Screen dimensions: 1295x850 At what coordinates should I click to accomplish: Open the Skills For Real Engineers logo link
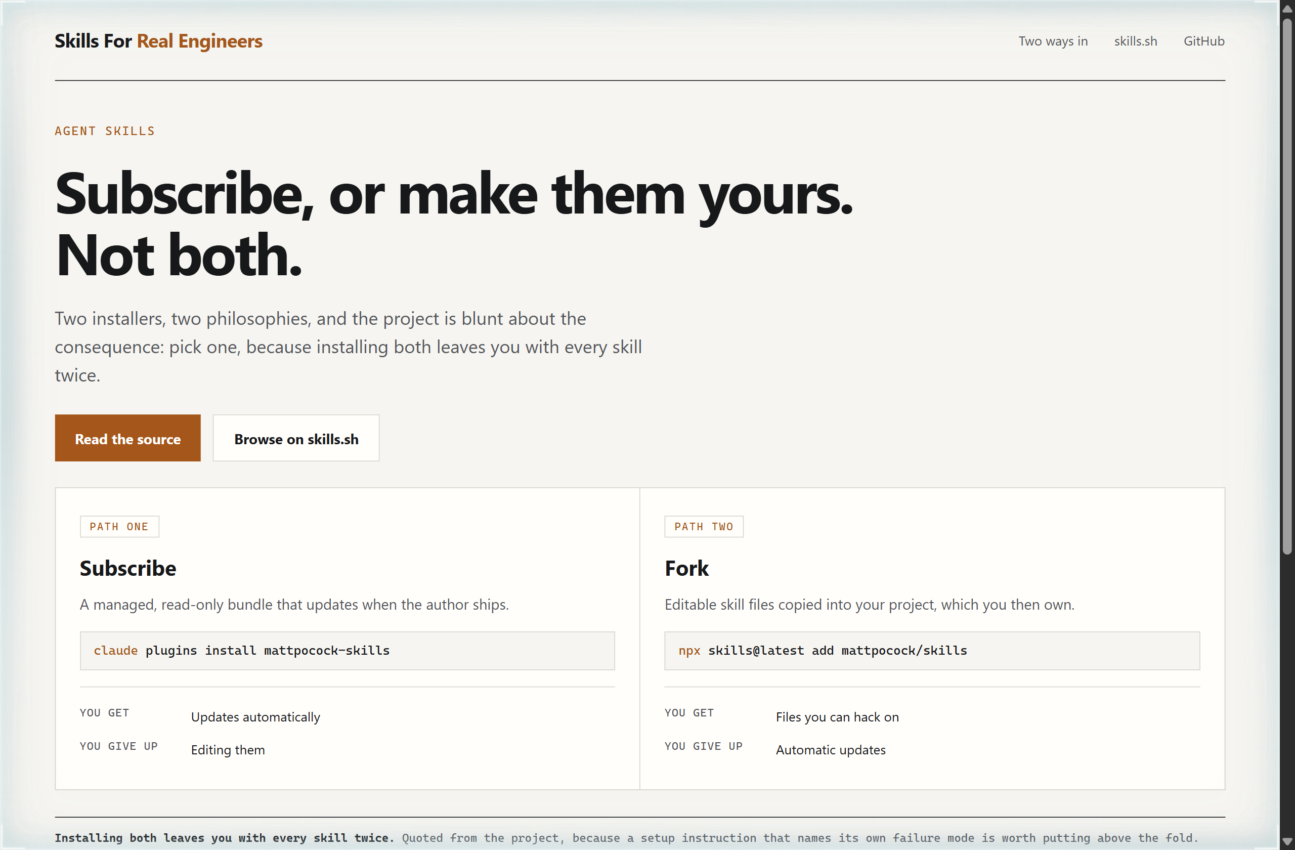[158, 41]
